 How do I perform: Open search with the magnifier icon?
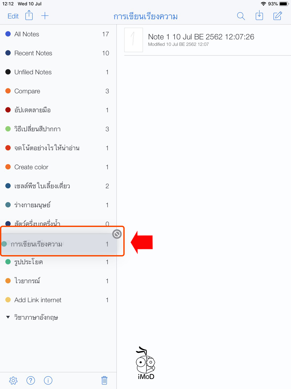point(241,16)
